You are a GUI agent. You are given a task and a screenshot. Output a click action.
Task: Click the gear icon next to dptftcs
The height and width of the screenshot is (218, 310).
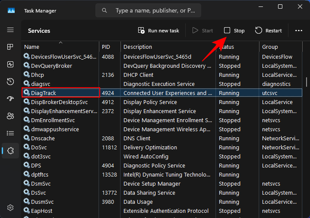coord(26,174)
